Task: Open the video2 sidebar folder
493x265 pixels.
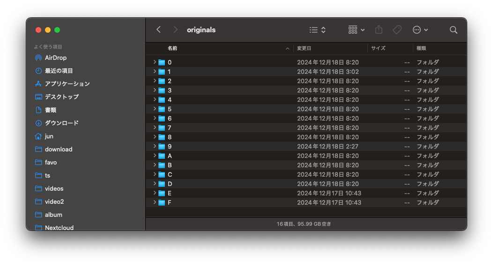Action: [49, 201]
